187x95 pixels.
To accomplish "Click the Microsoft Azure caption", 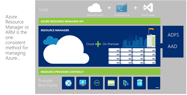I will click(95, 15).
